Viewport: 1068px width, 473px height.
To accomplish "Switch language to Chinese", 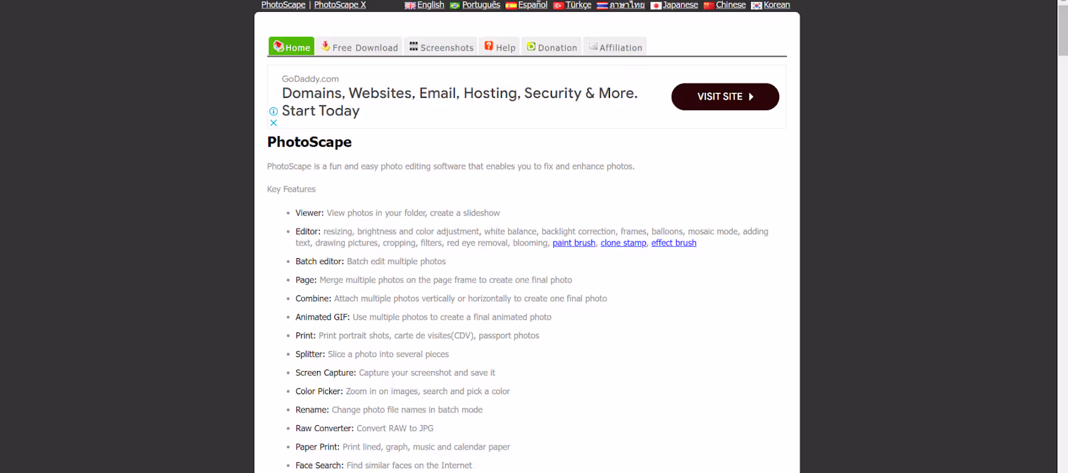I will pyautogui.click(x=731, y=5).
